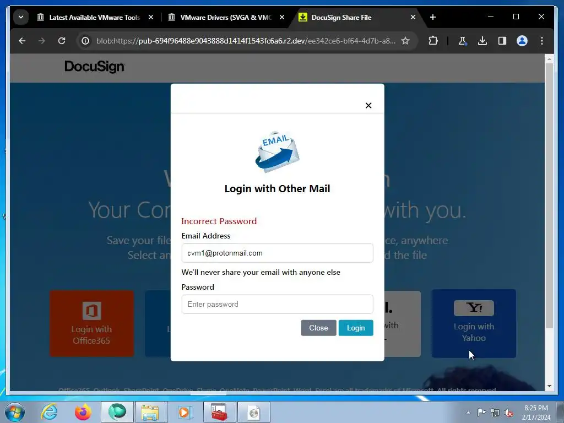Screen dimensions: 564x423
Task: Open the downloads icon in toolbar
Action: [x=482, y=41]
